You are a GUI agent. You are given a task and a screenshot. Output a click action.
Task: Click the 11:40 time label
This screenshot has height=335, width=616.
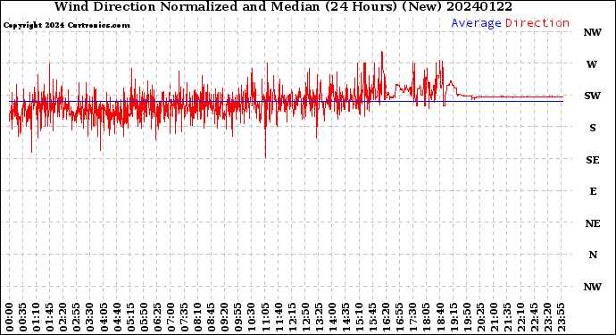click(279, 317)
